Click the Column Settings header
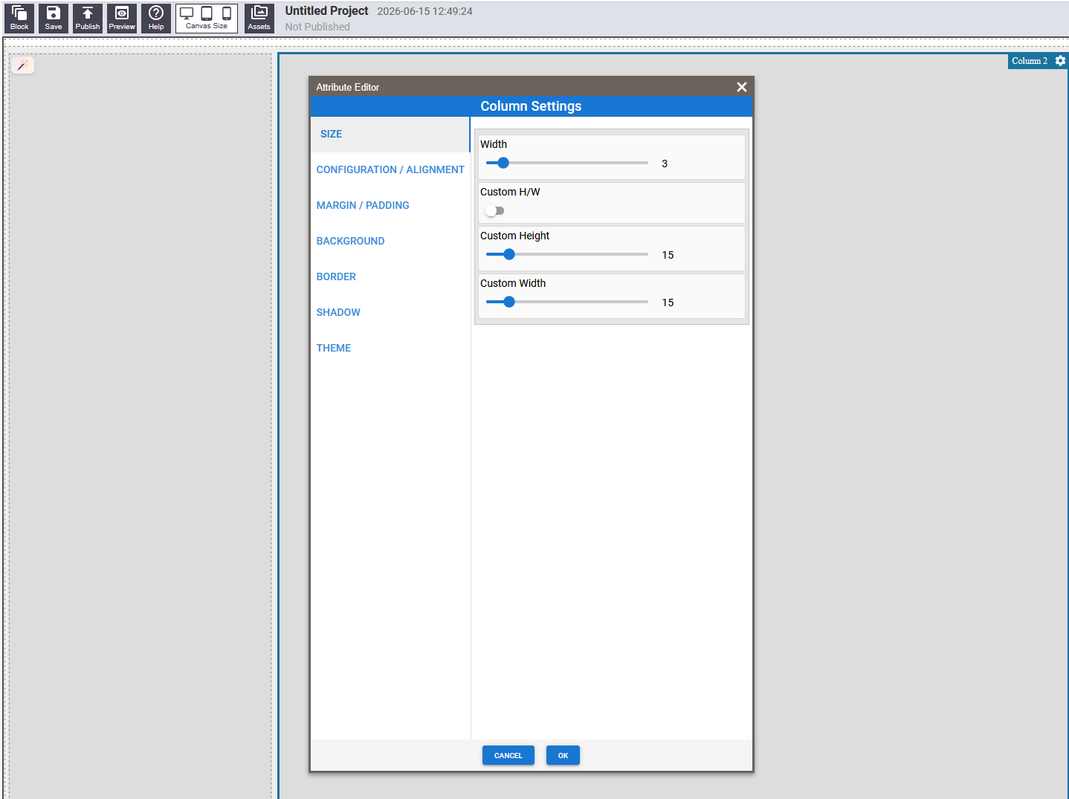The height and width of the screenshot is (799, 1069). point(531,106)
